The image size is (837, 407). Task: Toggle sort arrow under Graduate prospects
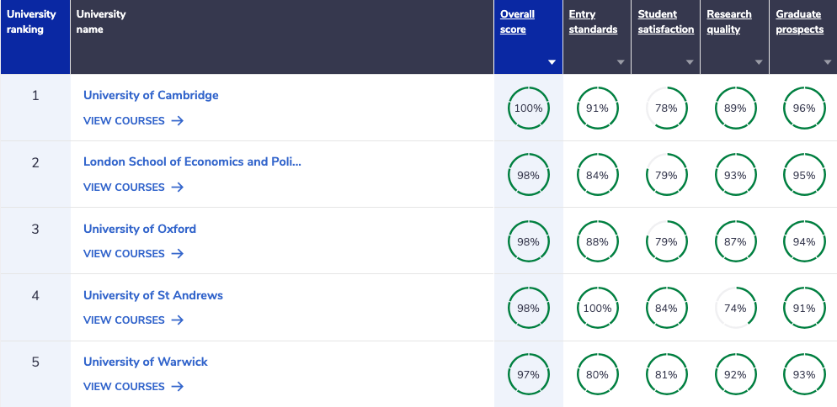coord(828,62)
